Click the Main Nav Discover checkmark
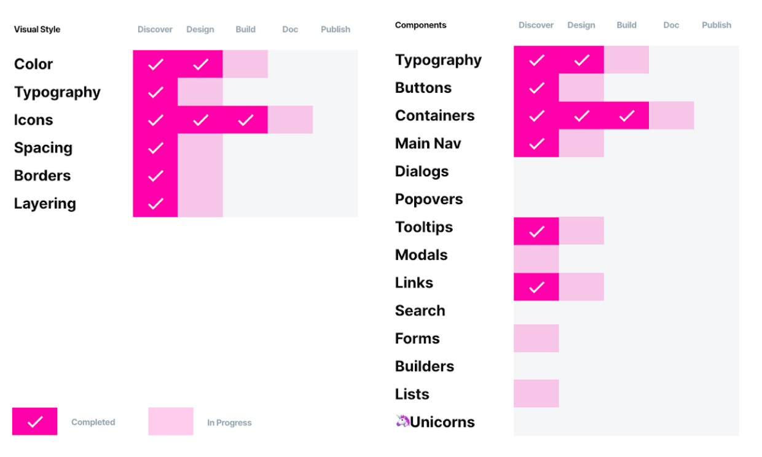This screenshot has width=762, height=457. click(536, 144)
